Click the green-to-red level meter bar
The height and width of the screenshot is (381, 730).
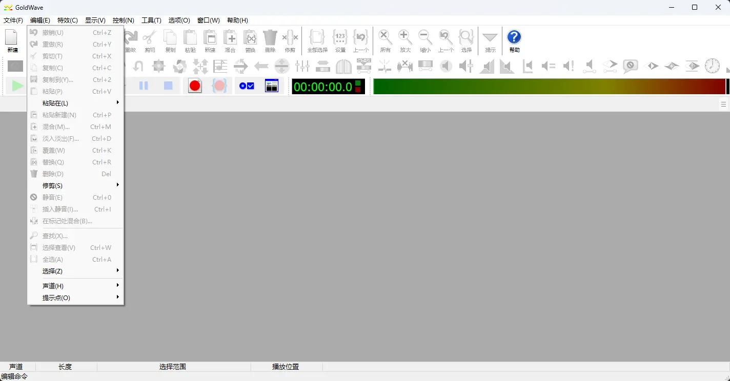(550, 87)
